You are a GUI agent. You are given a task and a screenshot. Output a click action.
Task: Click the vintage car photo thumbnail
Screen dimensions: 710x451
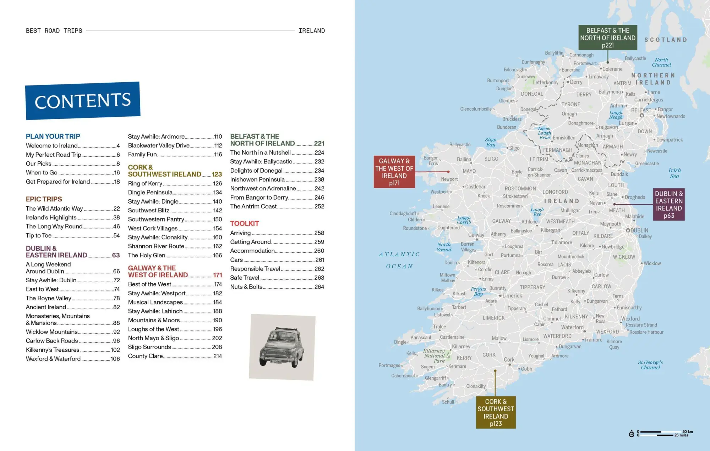[x=282, y=347]
